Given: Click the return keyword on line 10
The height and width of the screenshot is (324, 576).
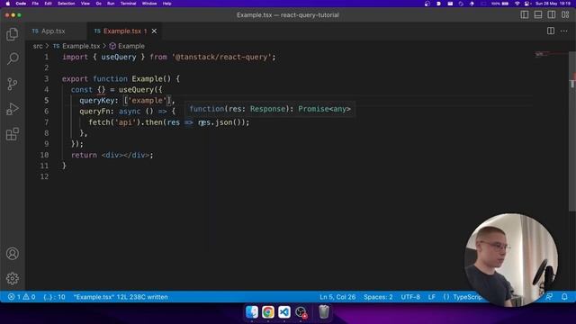Looking at the screenshot, I should 84,155.
